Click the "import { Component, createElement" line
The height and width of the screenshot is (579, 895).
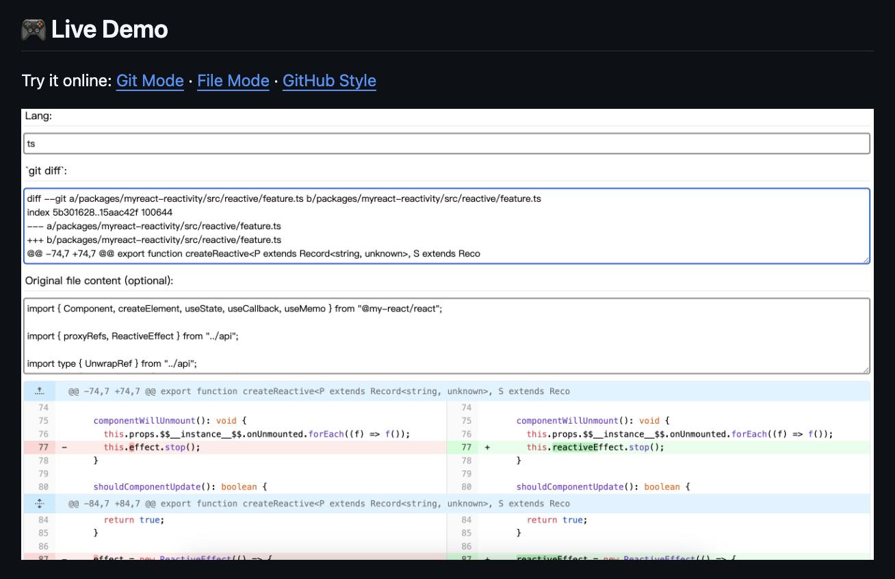[x=235, y=309]
